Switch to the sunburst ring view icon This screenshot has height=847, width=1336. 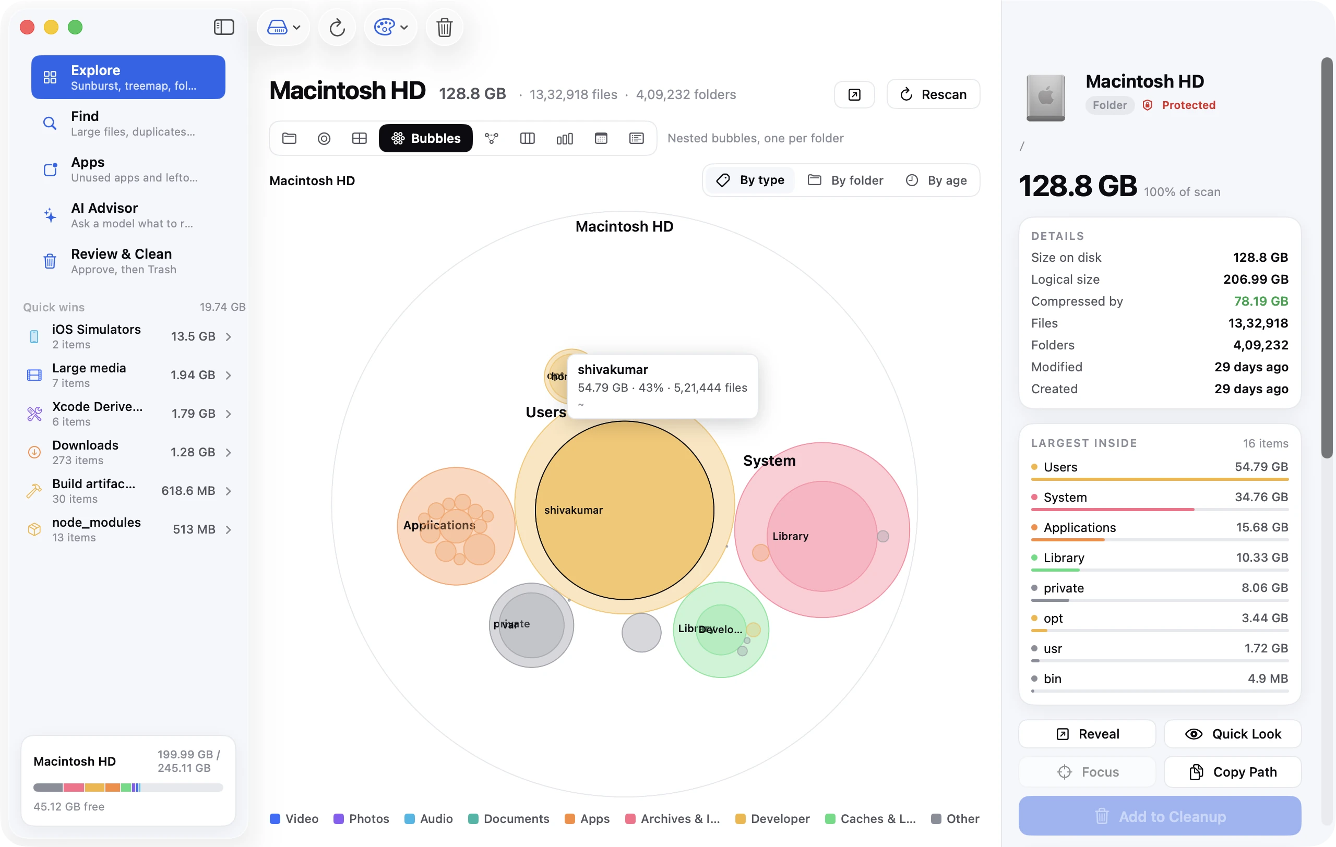click(x=324, y=138)
